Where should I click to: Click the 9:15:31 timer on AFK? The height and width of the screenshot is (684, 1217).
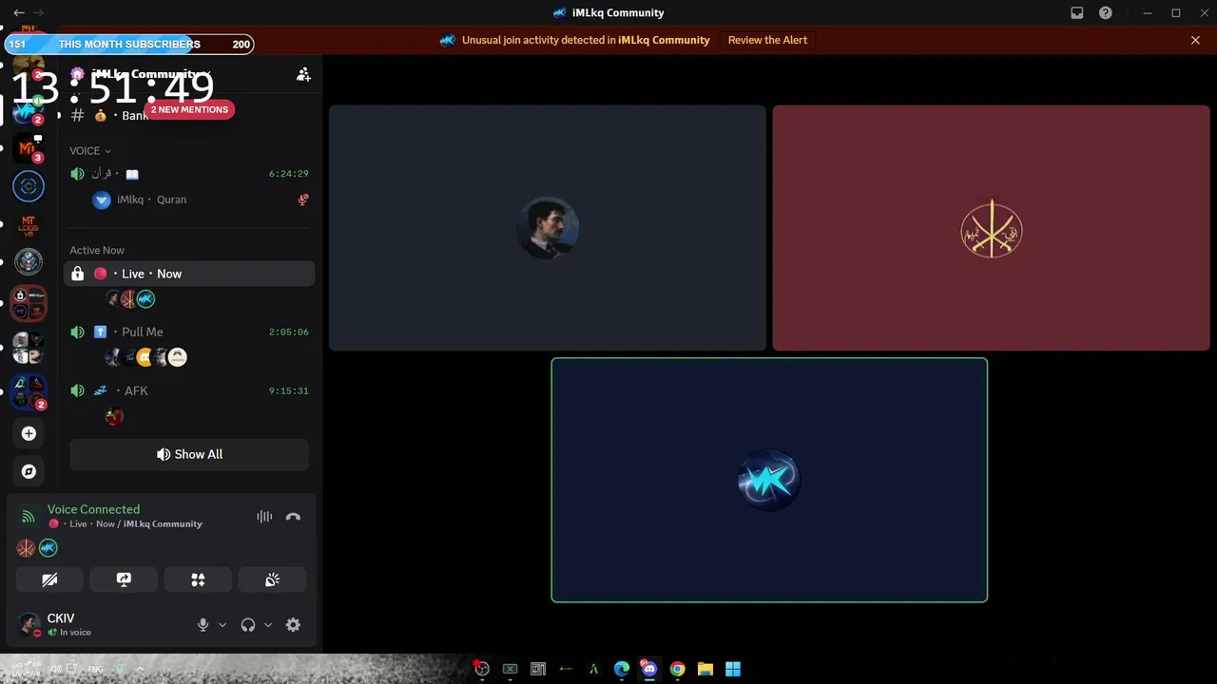(x=289, y=390)
